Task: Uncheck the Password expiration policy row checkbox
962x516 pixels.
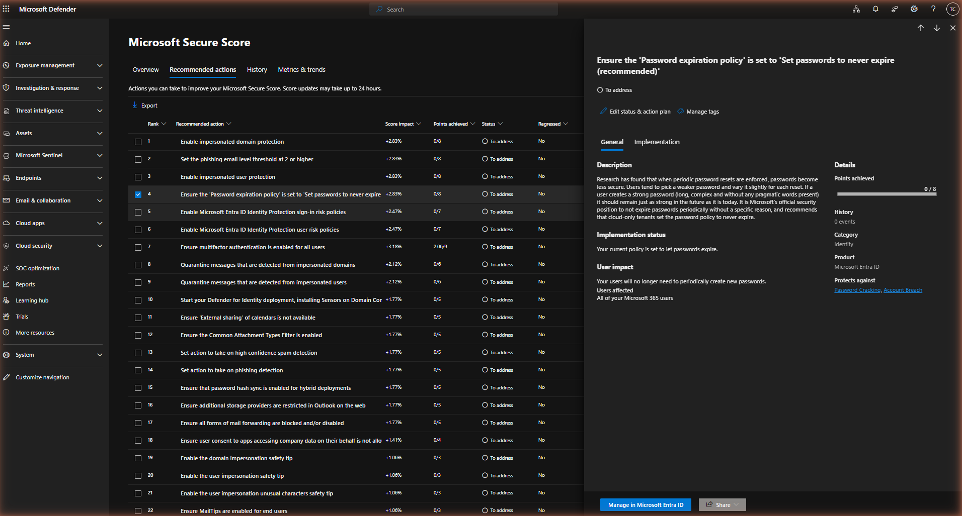Action: (x=138, y=195)
